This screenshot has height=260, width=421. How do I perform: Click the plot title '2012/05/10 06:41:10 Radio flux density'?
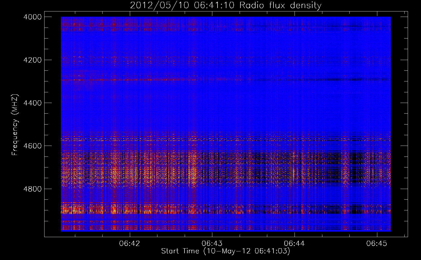point(226,5)
